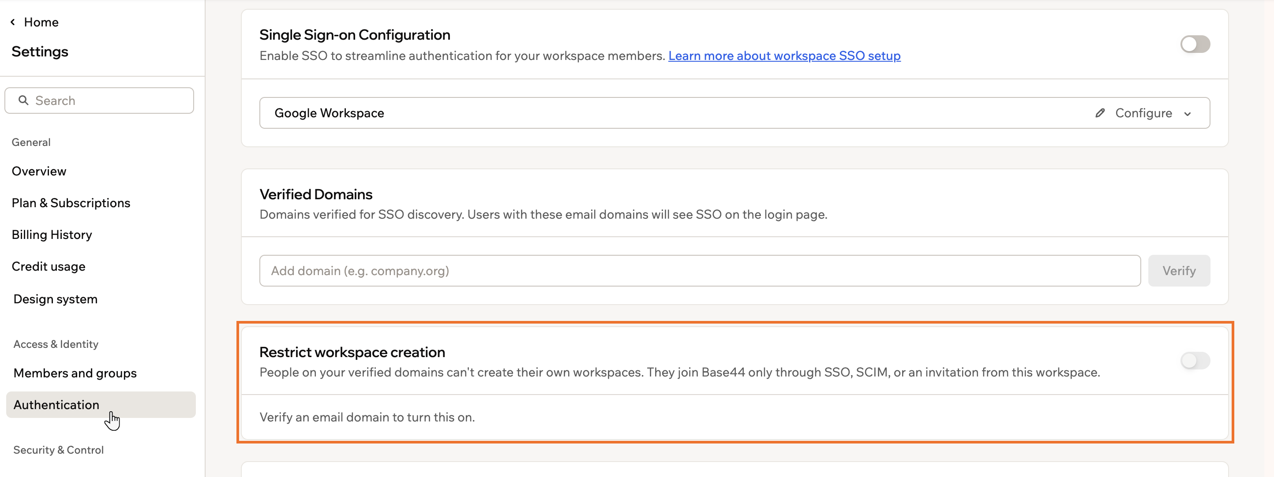Click the Verify domain button
Screen dimensions: 1274x477
(x=1179, y=270)
